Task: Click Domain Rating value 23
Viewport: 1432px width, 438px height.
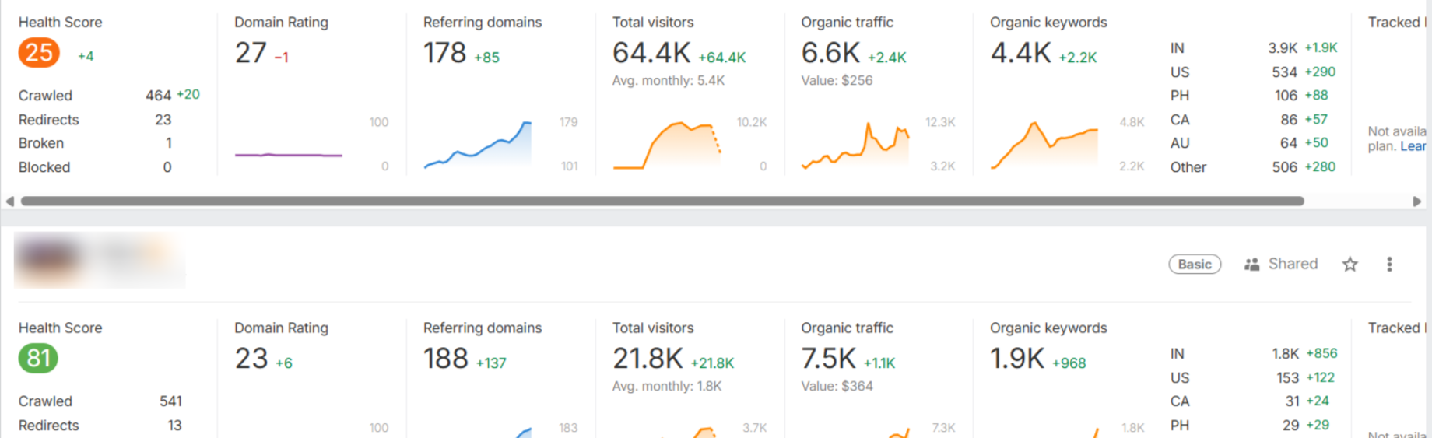Action: click(251, 359)
